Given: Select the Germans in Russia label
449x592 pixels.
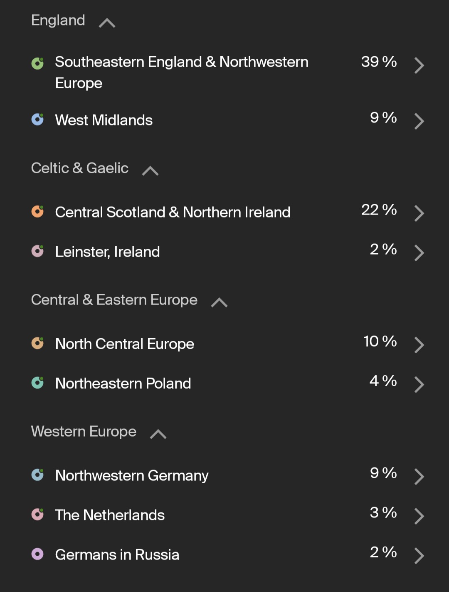Looking at the screenshot, I should pos(117,555).
